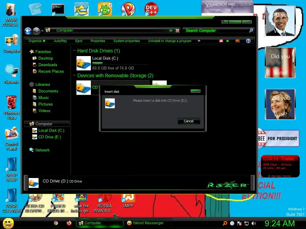The height and width of the screenshot is (229, 306).
Task: Click the smiley Start button
Action: tap(8, 223)
